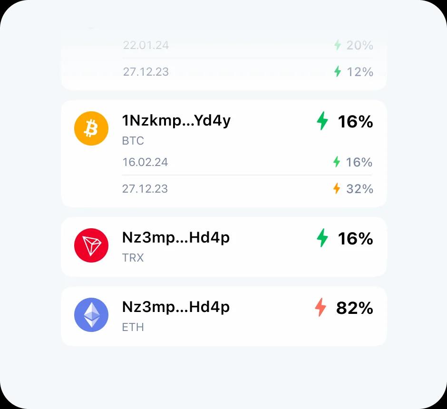Click red lightning bolt on ETH card
Image resolution: width=447 pixels, height=409 pixels.
[x=321, y=308]
